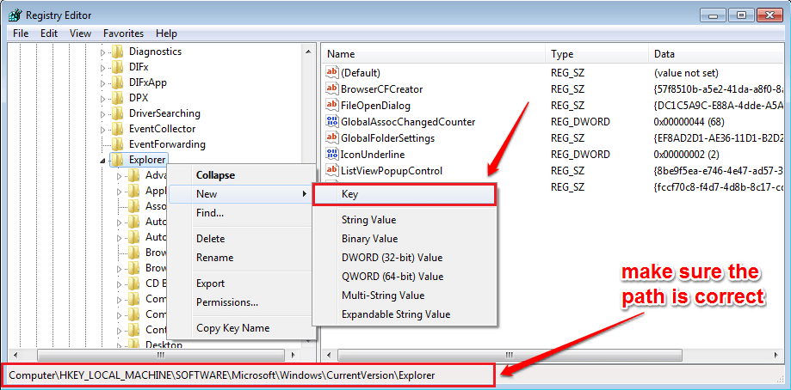This screenshot has width=791, height=390.
Task: Select DWORD (32-bit) Value from submenu
Action: (x=405, y=257)
